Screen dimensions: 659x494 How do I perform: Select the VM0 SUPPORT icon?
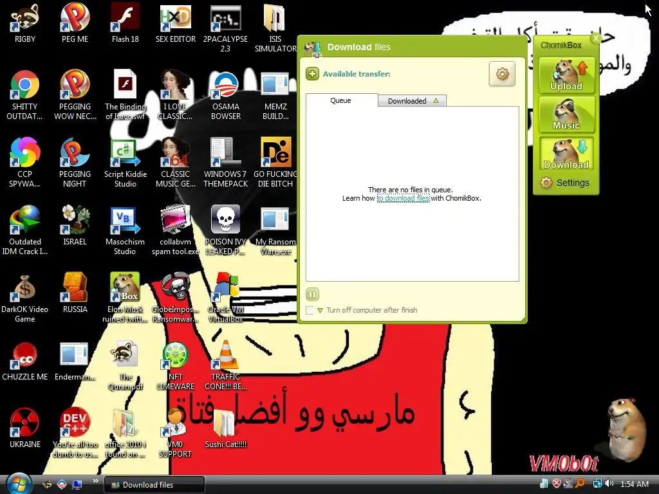[176, 433]
